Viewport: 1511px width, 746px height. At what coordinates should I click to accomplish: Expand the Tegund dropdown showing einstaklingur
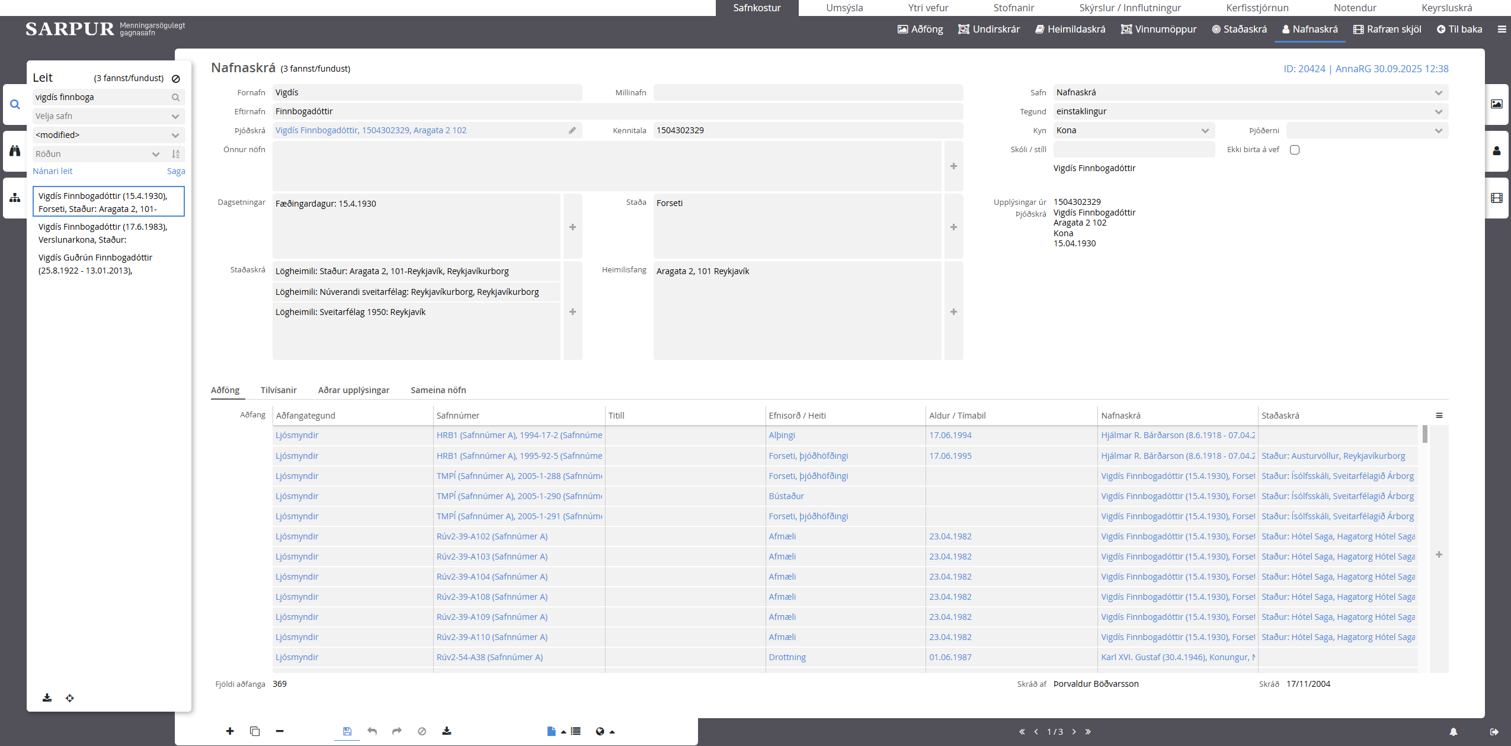click(1250, 111)
